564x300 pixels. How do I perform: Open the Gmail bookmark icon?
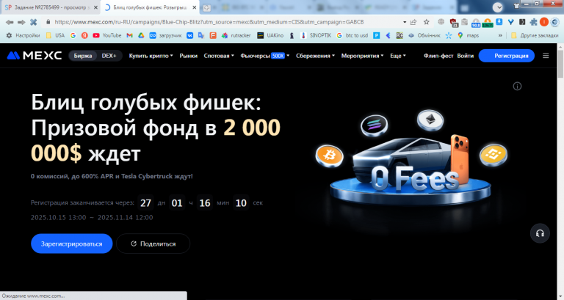129,35
